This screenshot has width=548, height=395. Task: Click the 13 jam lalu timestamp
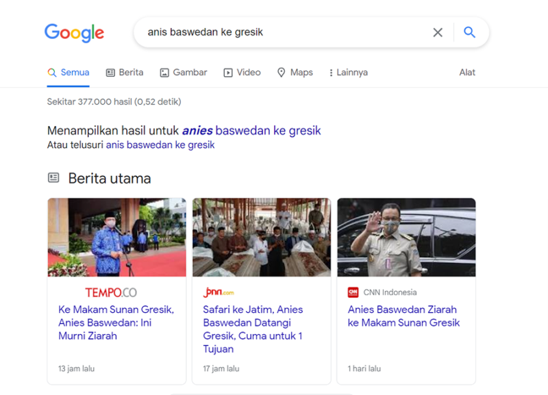tap(77, 368)
